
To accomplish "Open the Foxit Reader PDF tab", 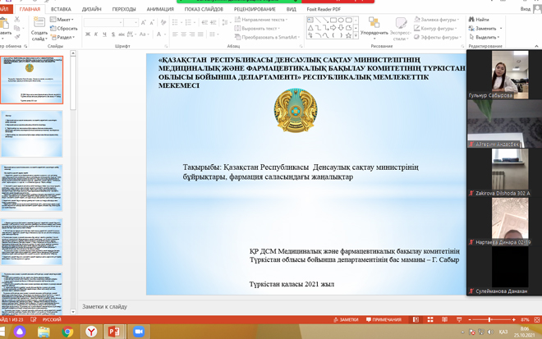I will pos(324,9).
